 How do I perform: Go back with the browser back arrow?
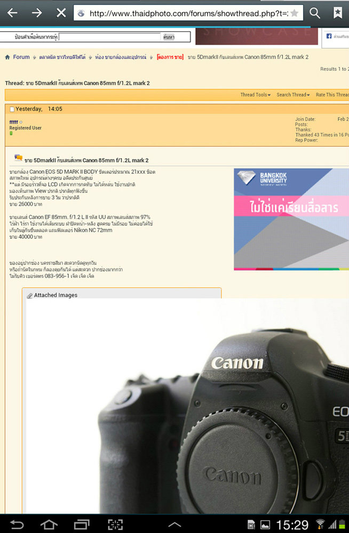coord(13,13)
